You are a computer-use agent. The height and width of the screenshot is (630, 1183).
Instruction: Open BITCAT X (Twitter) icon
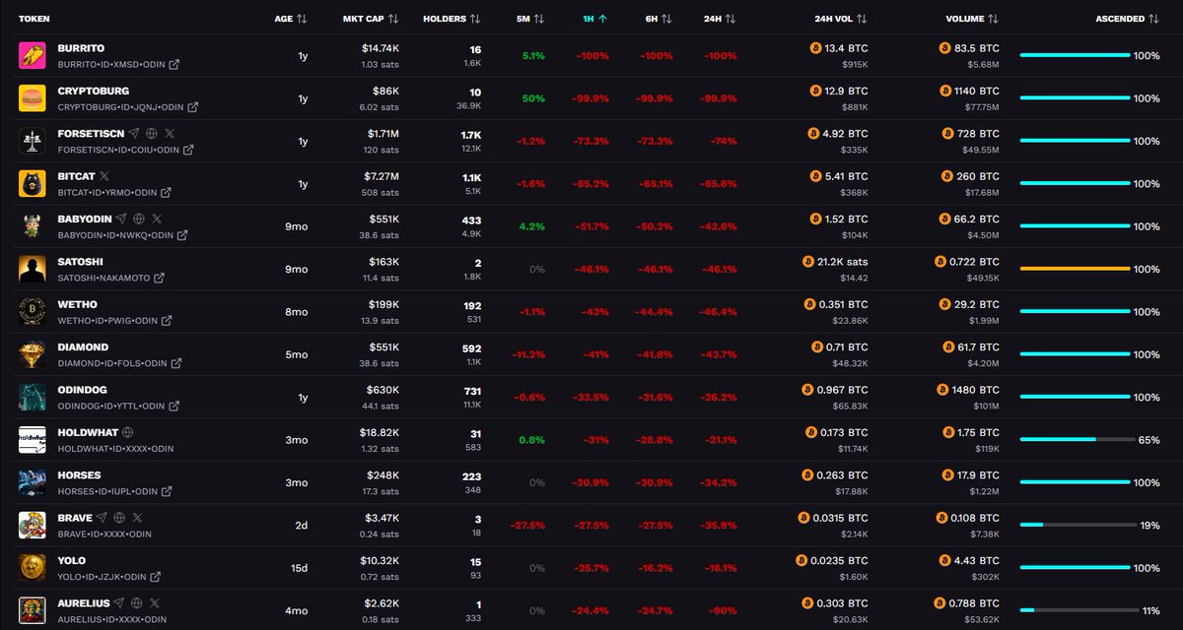pyautogui.click(x=104, y=175)
